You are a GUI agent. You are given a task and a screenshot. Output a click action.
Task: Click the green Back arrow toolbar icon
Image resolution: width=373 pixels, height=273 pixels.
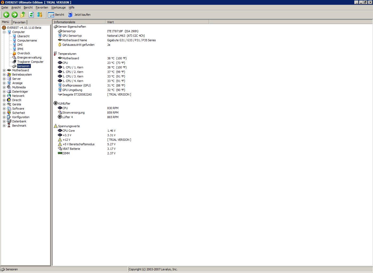click(6, 15)
